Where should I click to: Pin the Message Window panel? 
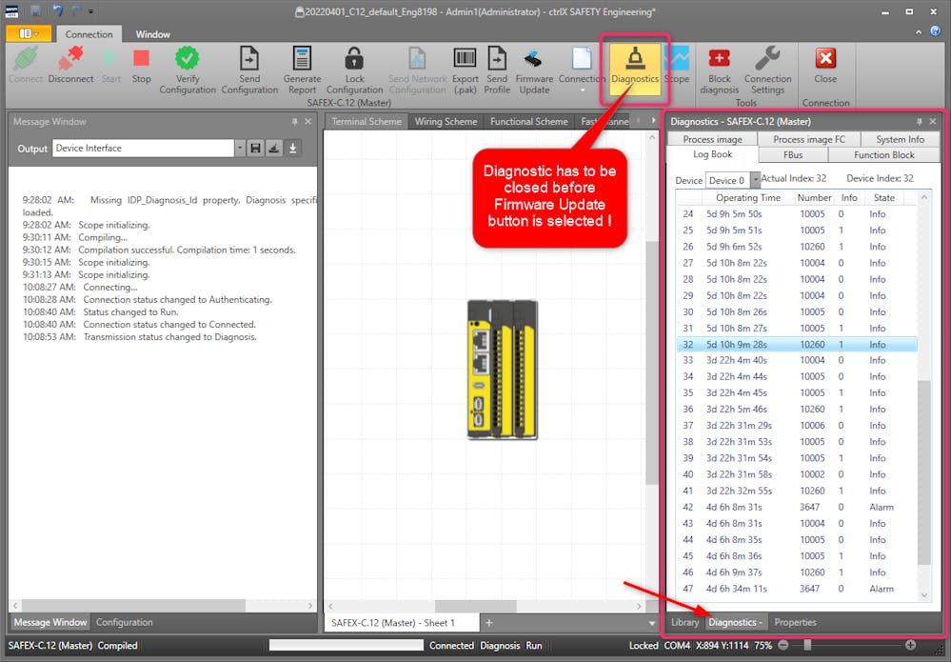(295, 121)
